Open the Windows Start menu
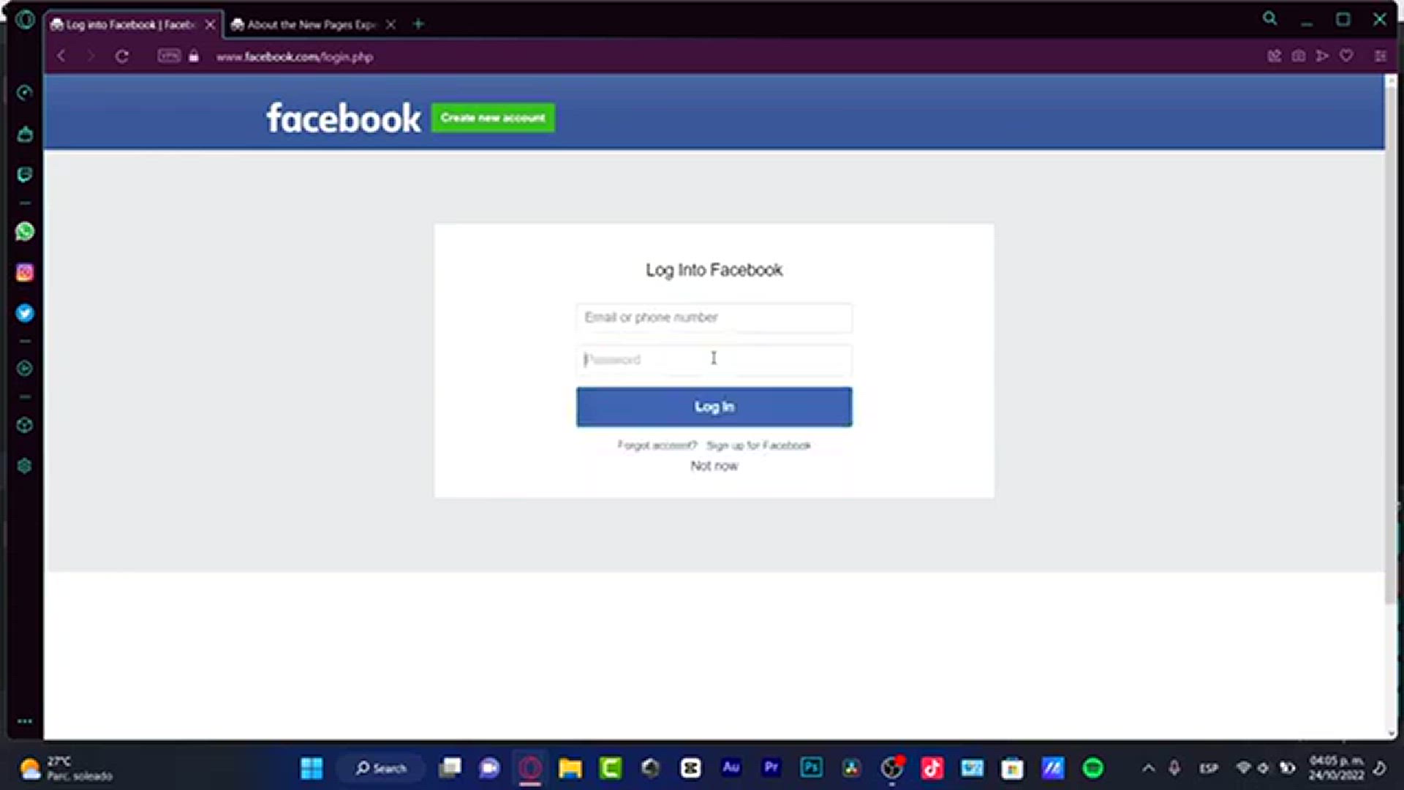Image resolution: width=1404 pixels, height=790 pixels. click(x=312, y=768)
